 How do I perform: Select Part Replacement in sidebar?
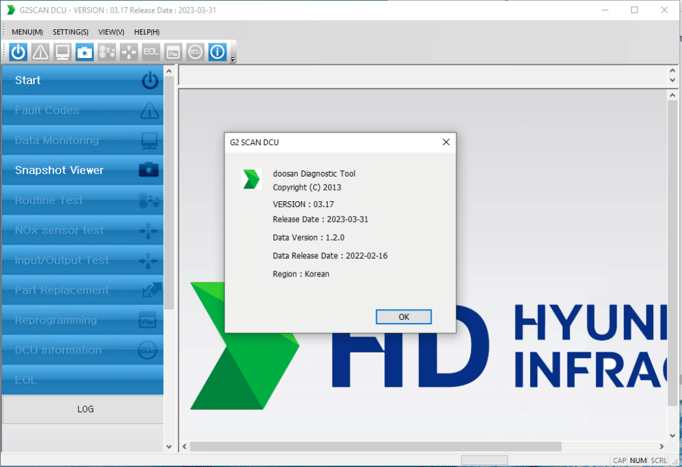pyautogui.click(x=83, y=290)
